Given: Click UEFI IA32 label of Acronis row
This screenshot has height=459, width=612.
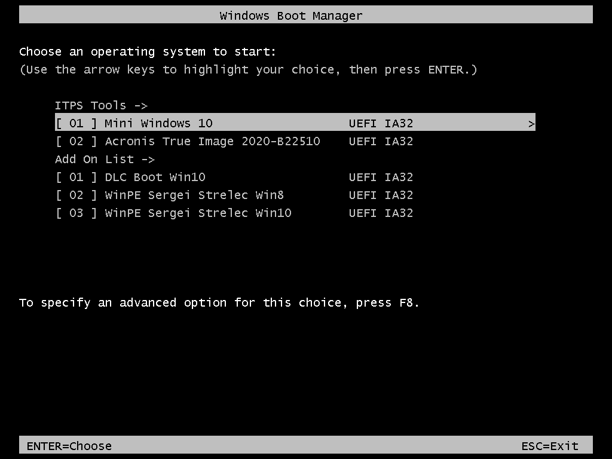Looking at the screenshot, I should [381, 141].
